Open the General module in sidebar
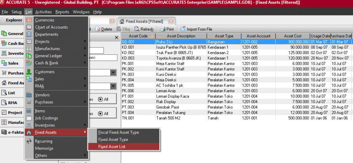 pyautogui.click(x=12, y=34)
